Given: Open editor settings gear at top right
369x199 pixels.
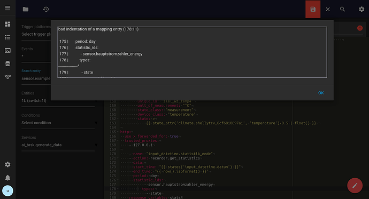Looking at the screenshot, I should (x=362, y=9).
